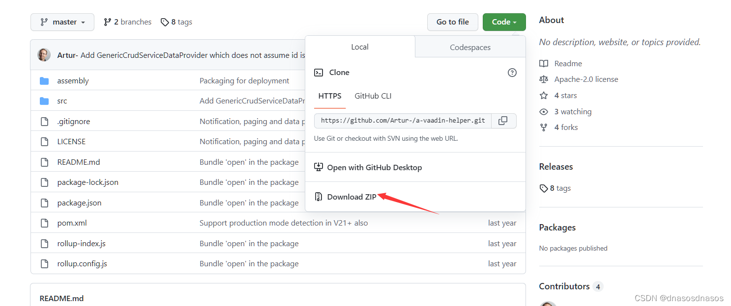Open the 3 watching link
The image size is (731, 306).
573,112
